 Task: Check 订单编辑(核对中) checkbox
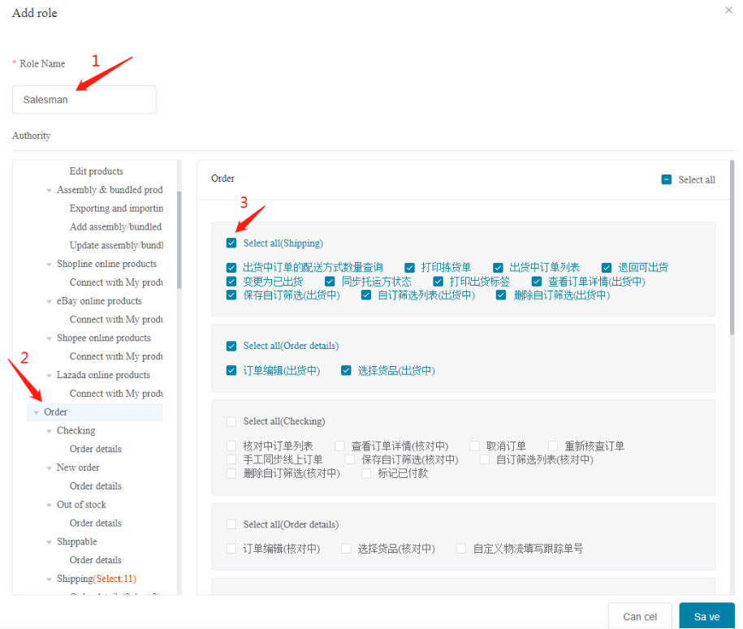231,549
